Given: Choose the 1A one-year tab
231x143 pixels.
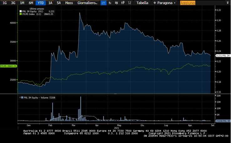Looking at the screenshot, I should coord(50,3).
